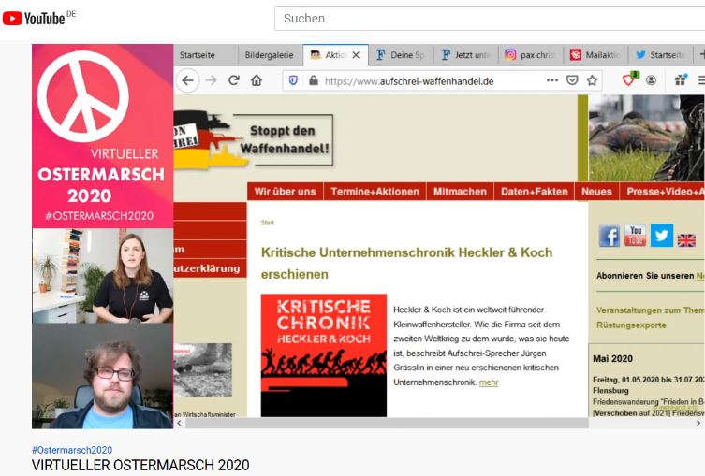Click in the Suchen search field
The width and height of the screenshot is (705, 476).
[x=490, y=19]
